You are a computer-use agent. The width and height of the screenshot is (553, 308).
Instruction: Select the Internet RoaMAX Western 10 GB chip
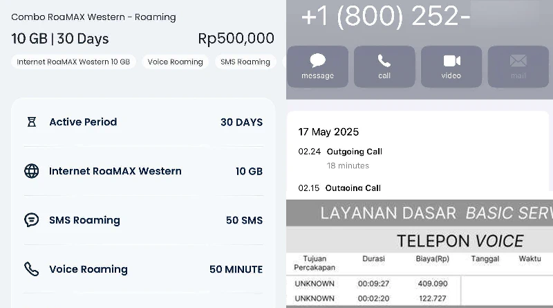click(73, 62)
